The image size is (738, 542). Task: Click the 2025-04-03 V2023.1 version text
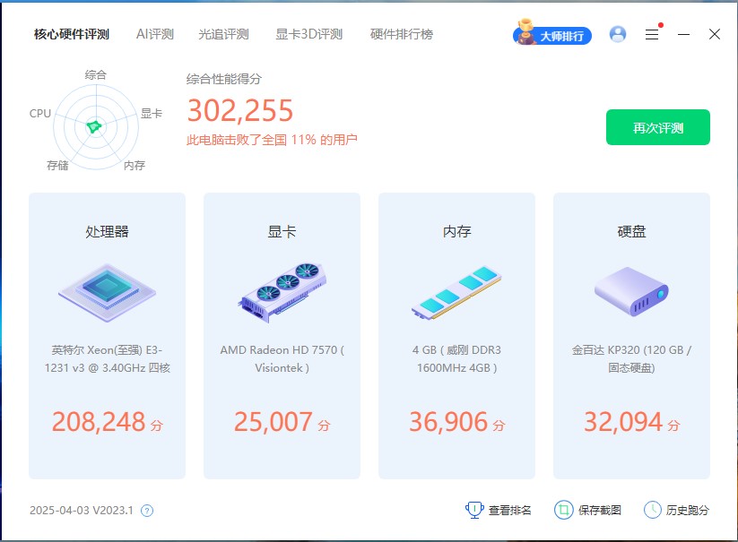pos(82,511)
